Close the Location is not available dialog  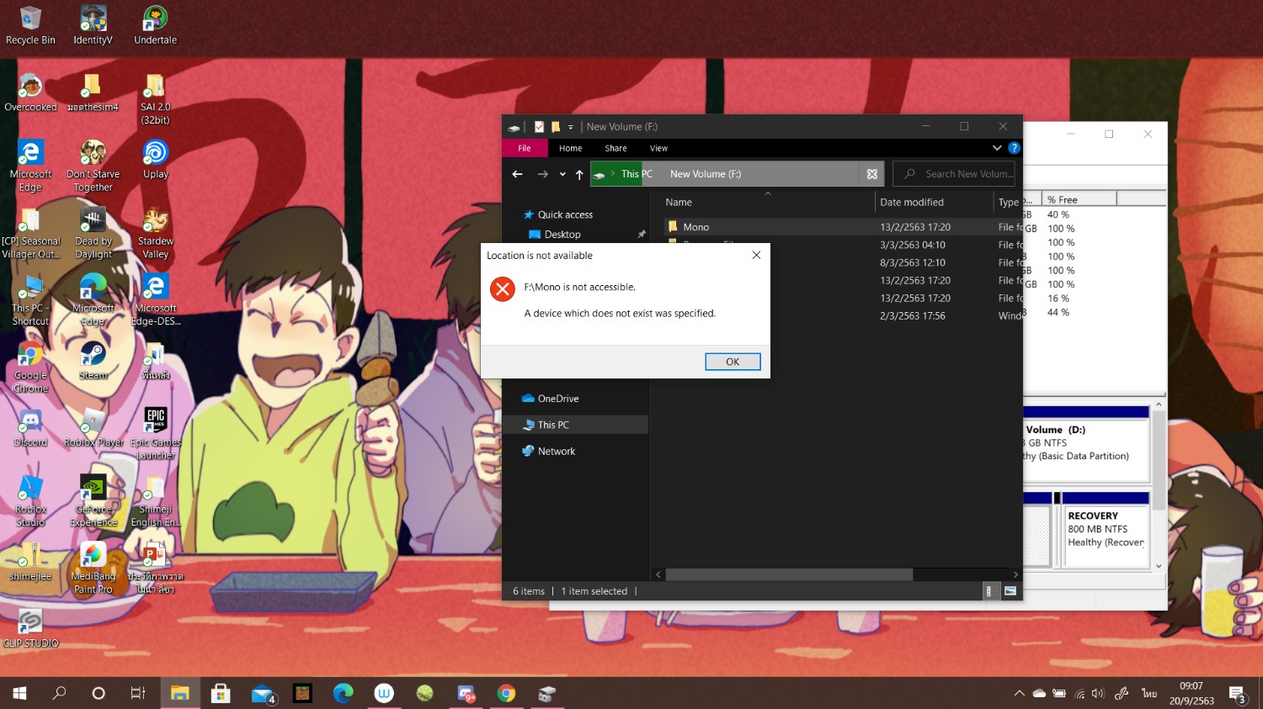point(756,256)
